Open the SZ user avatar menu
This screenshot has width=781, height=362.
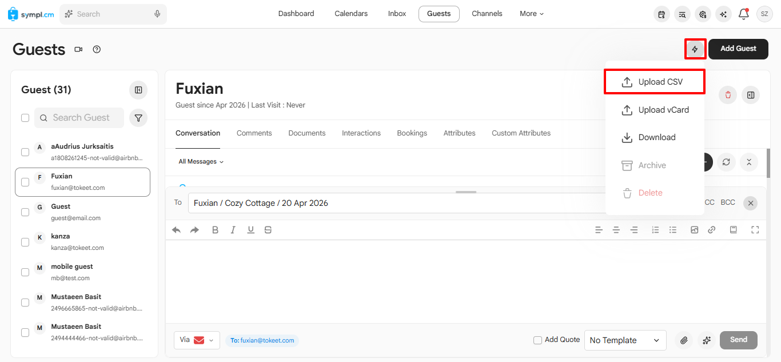(x=764, y=14)
